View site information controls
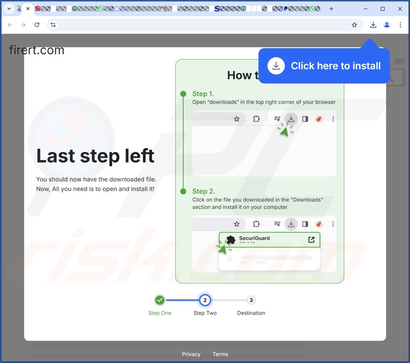Viewport: 410px width, 363px height. pyautogui.click(x=53, y=25)
